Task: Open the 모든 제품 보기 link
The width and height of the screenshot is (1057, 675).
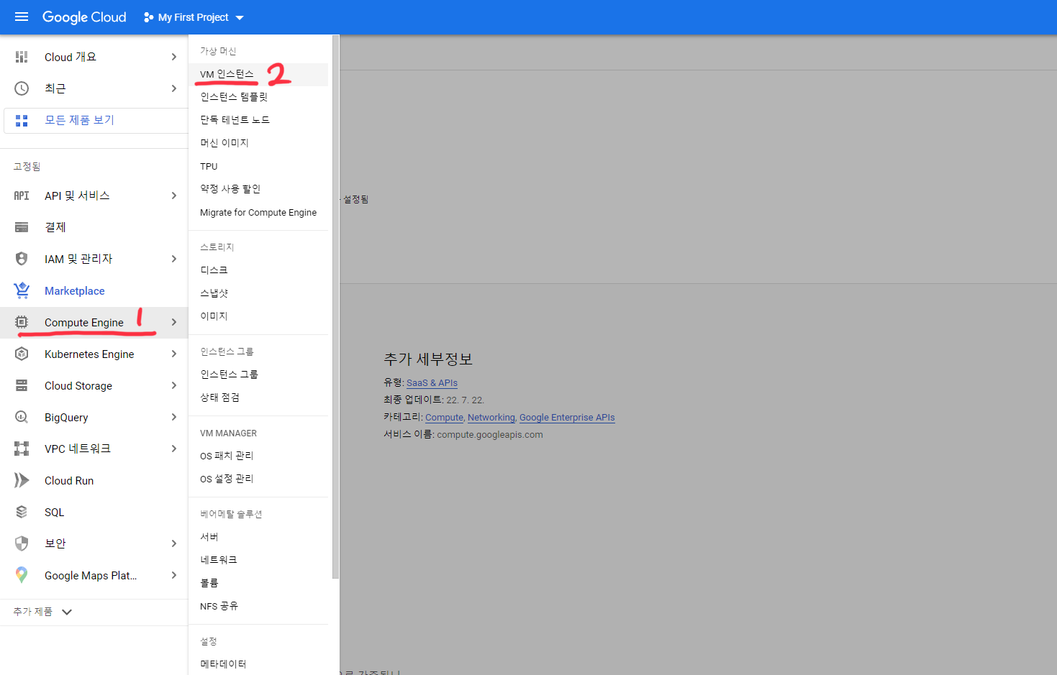Action: click(79, 120)
